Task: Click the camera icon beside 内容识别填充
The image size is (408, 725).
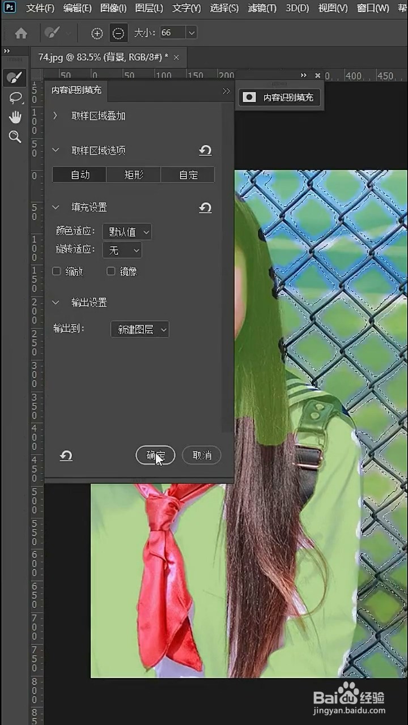Action: 249,97
